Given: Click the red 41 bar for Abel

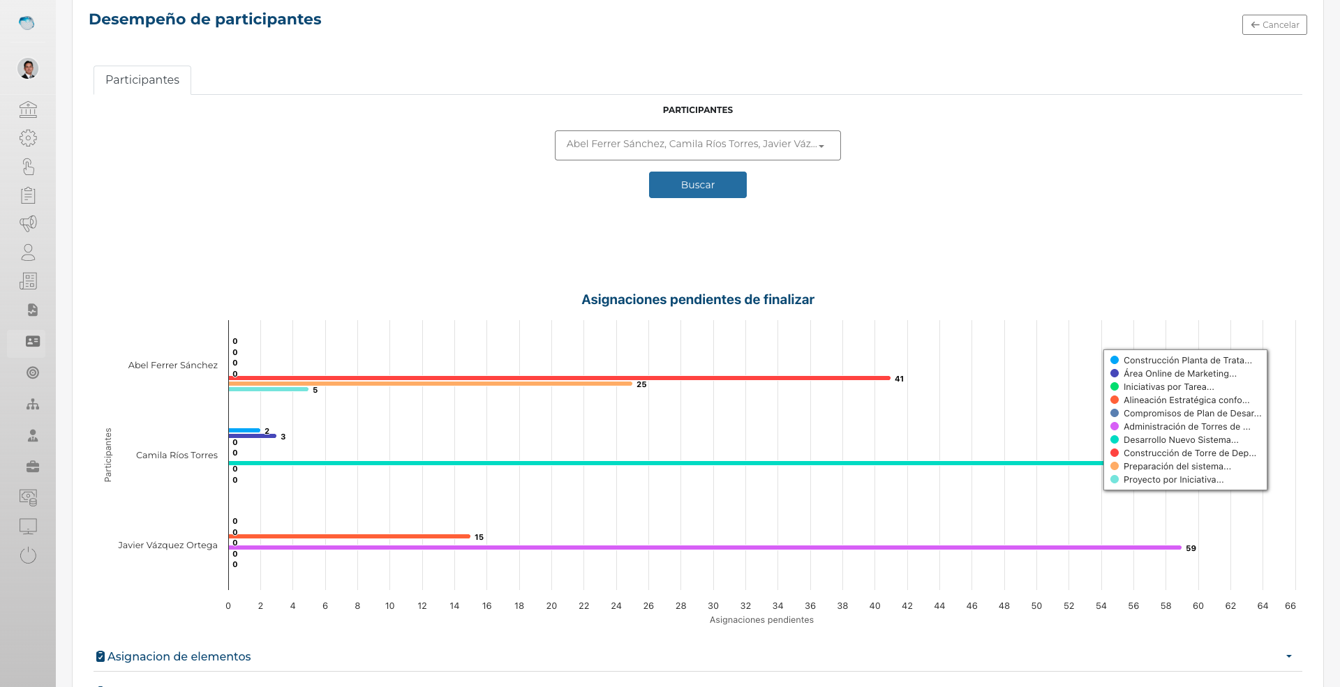Looking at the screenshot, I should tap(558, 378).
